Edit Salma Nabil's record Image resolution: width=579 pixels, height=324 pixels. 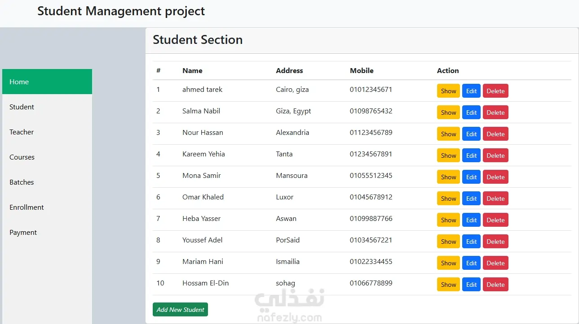[471, 112]
